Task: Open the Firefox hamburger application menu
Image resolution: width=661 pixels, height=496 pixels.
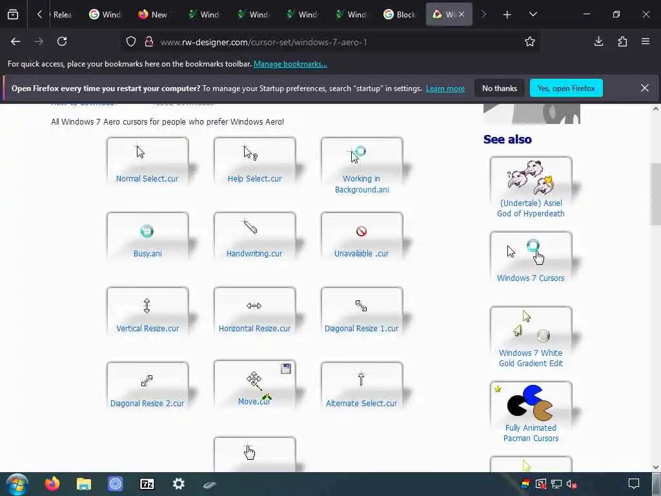Action: [x=646, y=41]
